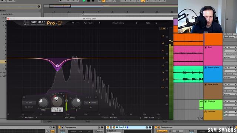Click the small Strings clip
This screenshot has width=237, height=133.
[201, 105]
